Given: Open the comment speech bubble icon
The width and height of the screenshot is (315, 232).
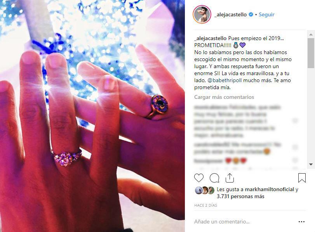Looking at the screenshot, I should click(214, 178).
